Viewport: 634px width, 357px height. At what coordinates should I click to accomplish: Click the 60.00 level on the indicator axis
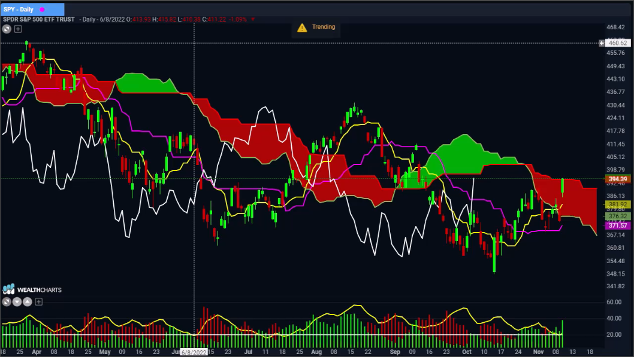tap(614, 302)
